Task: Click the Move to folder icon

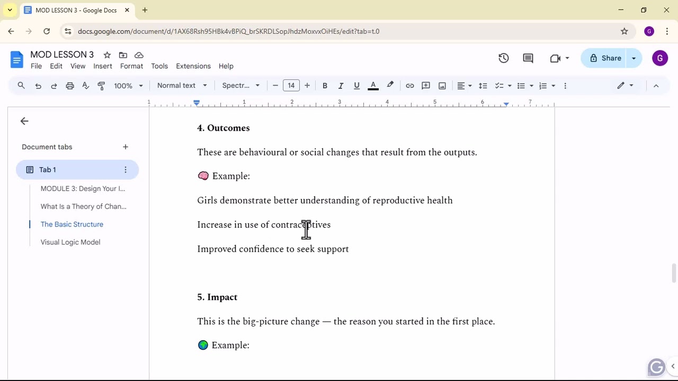Action: [123, 55]
